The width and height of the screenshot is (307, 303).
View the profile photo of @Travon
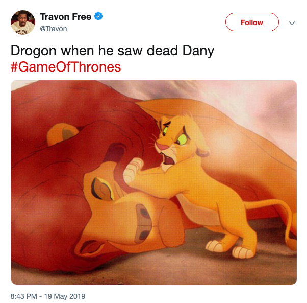click(x=23, y=22)
